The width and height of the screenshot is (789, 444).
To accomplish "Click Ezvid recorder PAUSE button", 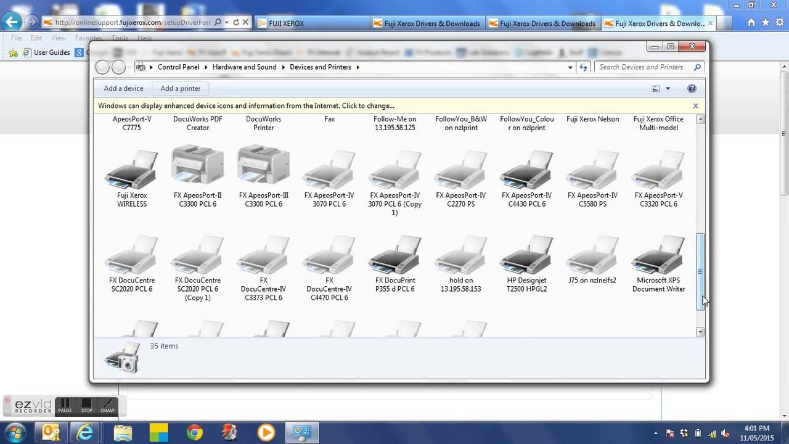I will [65, 406].
